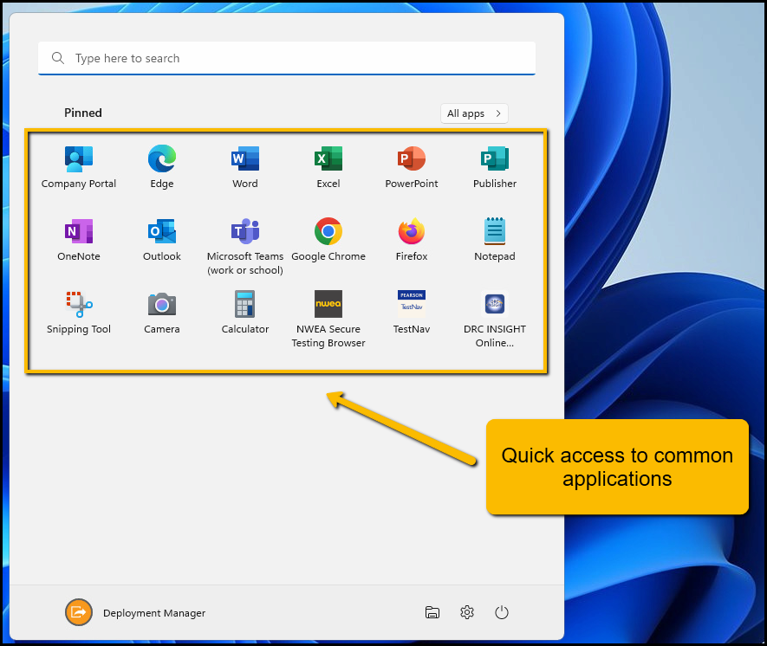Viewport: 767px width, 646px height.
Task: Click the Power button icon
Action: click(x=502, y=612)
